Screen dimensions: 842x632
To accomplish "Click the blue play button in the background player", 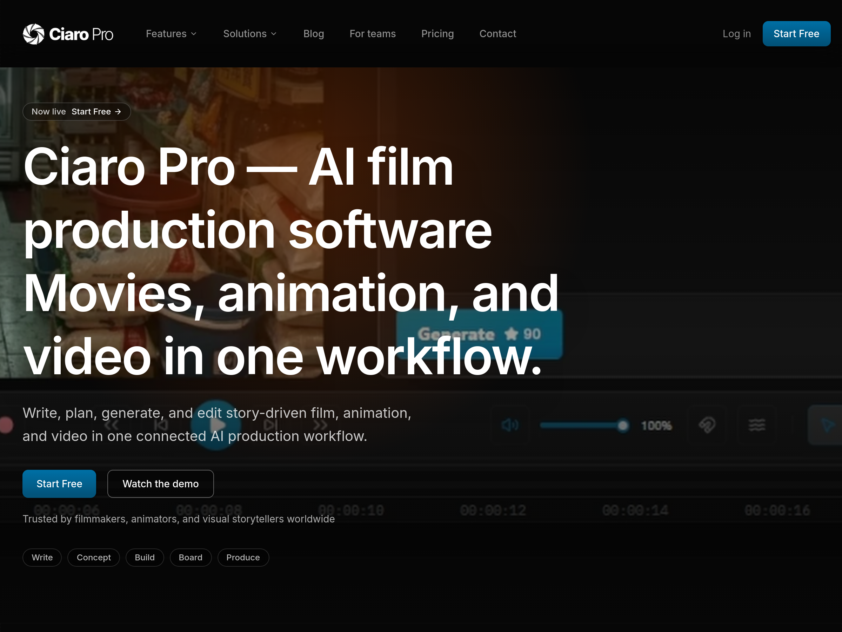I will (216, 425).
